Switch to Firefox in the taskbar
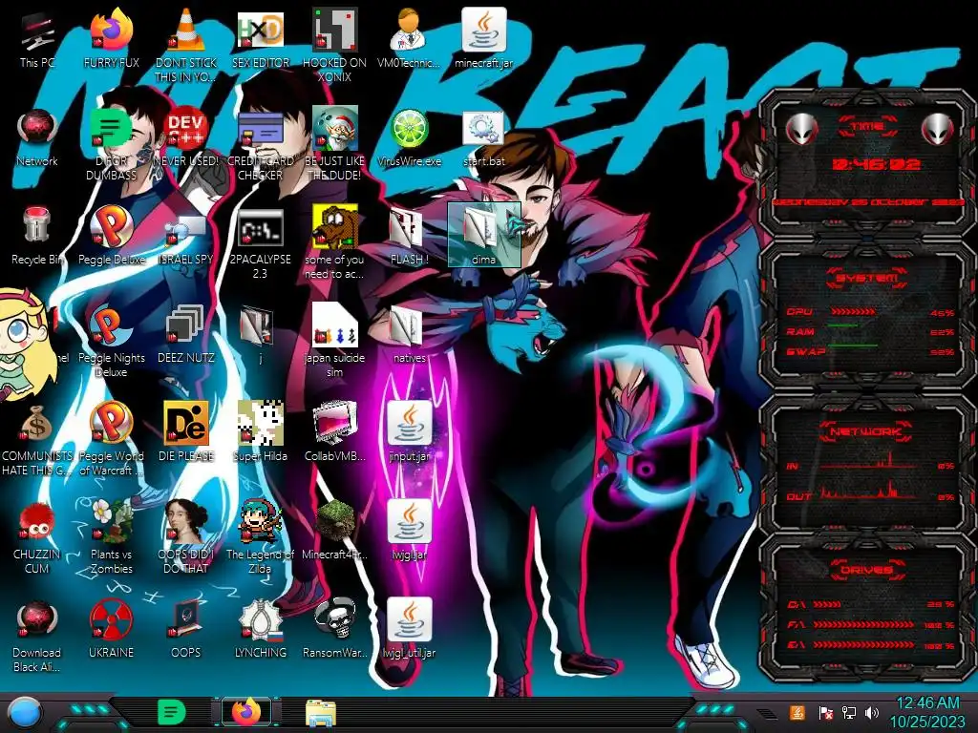The image size is (978, 733). [246, 712]
